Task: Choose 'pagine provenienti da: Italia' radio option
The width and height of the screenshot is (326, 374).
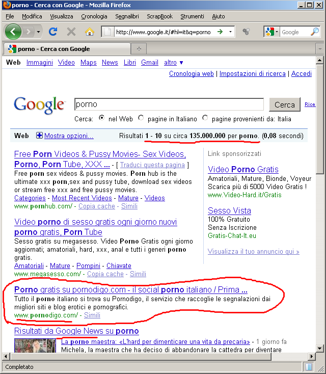Action: click(205, 118)
